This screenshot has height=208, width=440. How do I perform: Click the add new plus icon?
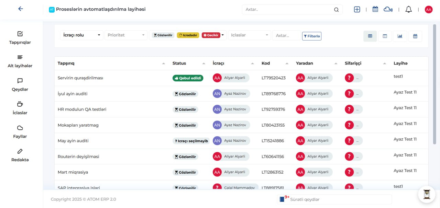click(357, 10)
